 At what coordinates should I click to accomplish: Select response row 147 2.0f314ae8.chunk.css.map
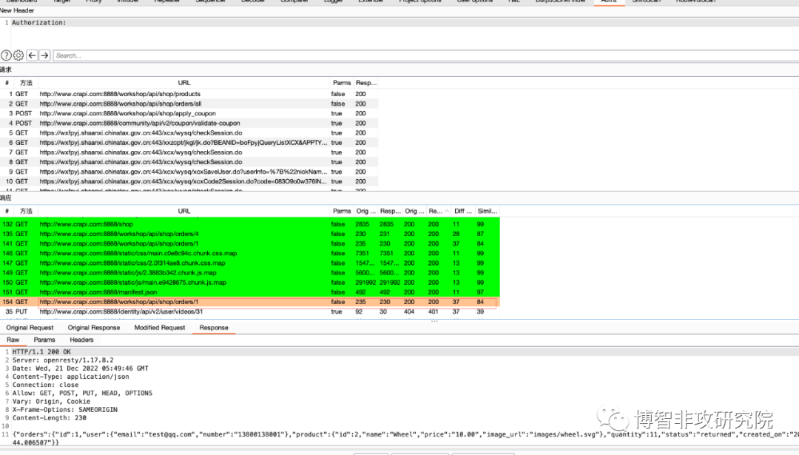point(250,263)
